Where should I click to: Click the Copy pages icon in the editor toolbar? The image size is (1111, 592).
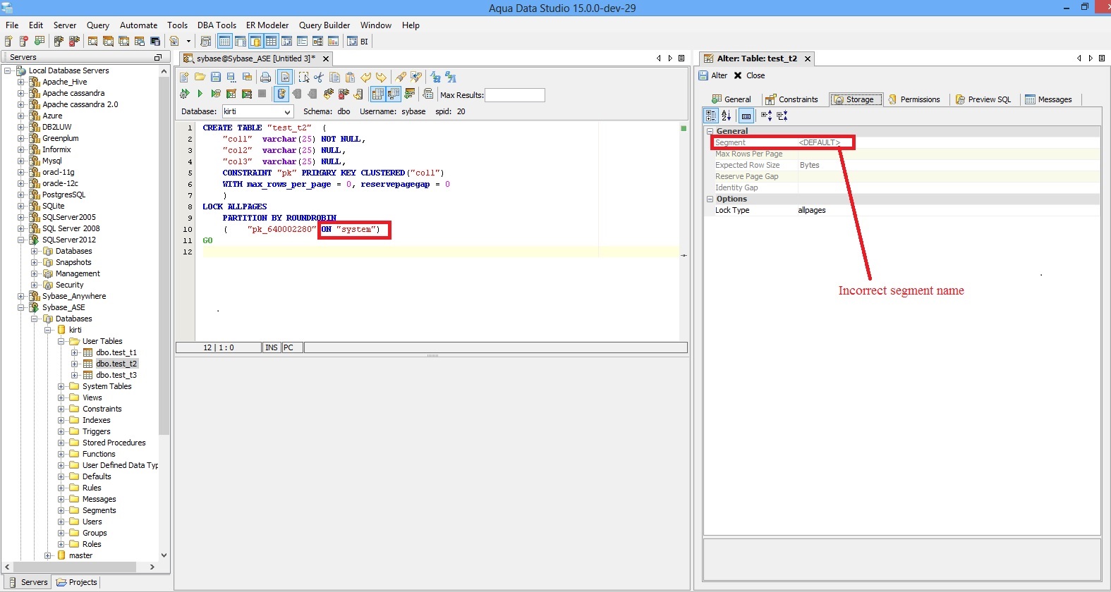point(334,77)
